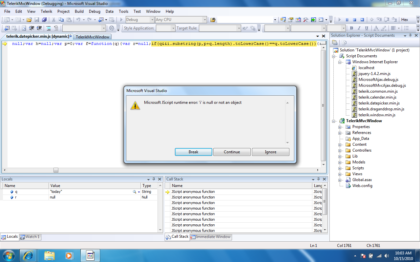
Task: Switch to the TelerikMvcWindow document tab
Action: click(93, 37)
